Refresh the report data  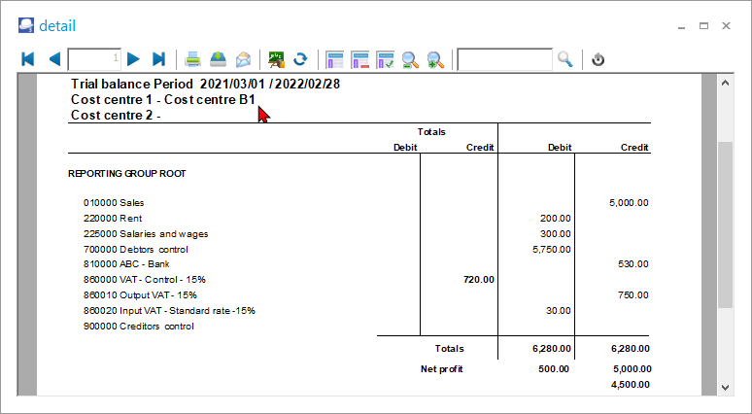pos(301,59)
